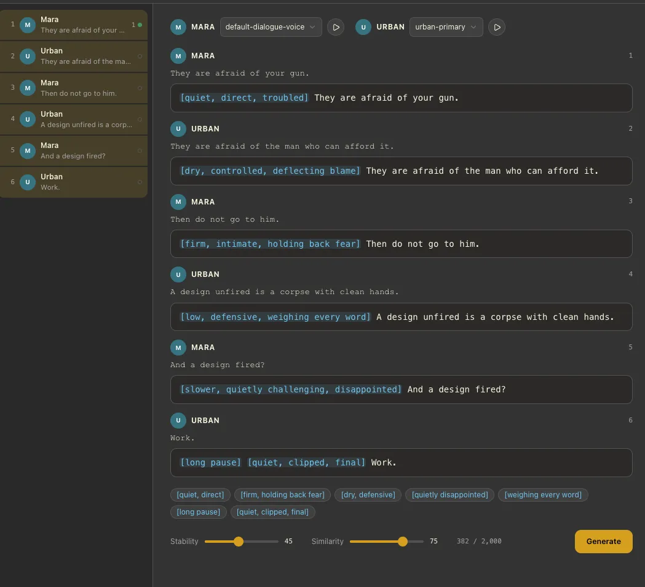Viewport: 645px width, 587px height.
Task: Click the status circle on sidebar line 4
Action: coord(140,120)
